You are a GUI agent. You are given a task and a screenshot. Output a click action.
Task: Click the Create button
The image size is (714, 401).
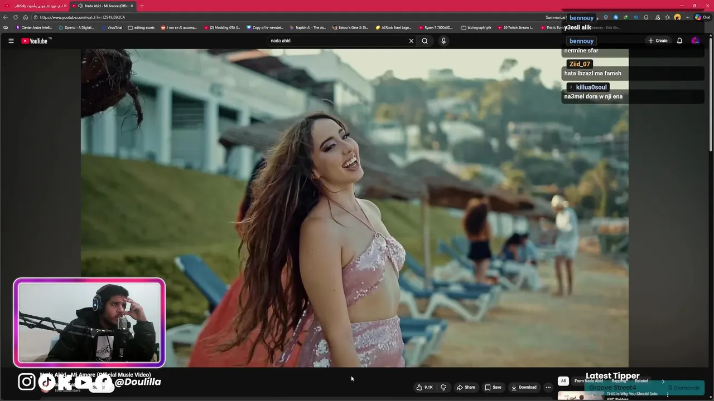[658, 41]
